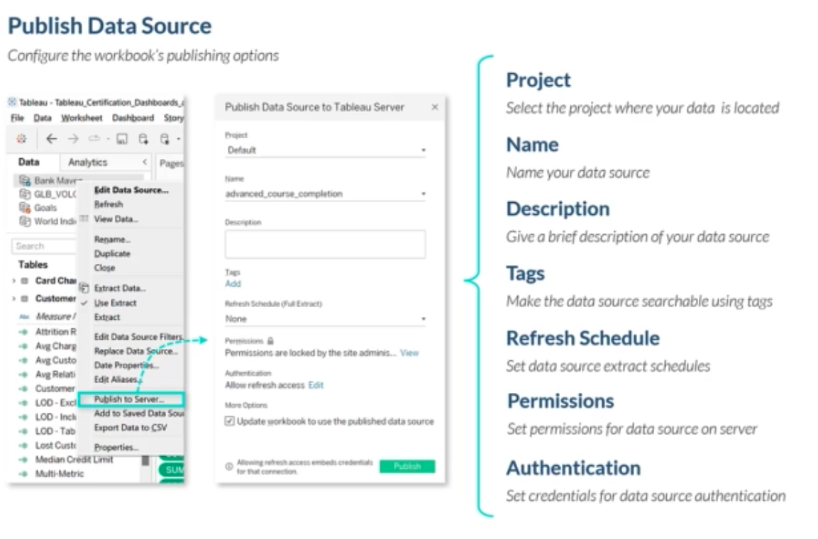This screenshot has height=539, width=818.
Task: Select View Data in context menu
Action: [116, 219]
